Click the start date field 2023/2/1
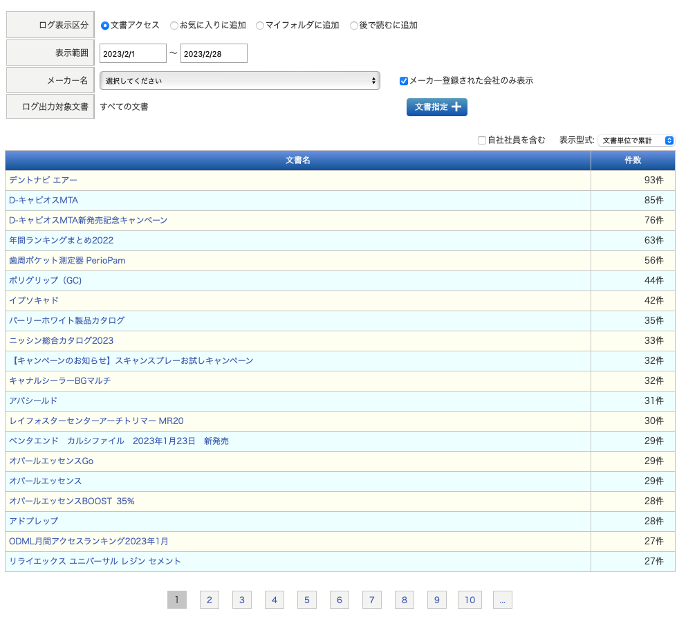686x617 pixels. (x=133, y=53)
